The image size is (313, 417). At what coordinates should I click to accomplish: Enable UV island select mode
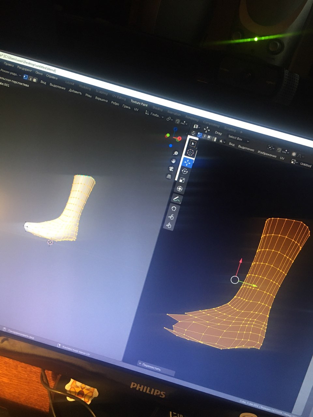(214, 139)
